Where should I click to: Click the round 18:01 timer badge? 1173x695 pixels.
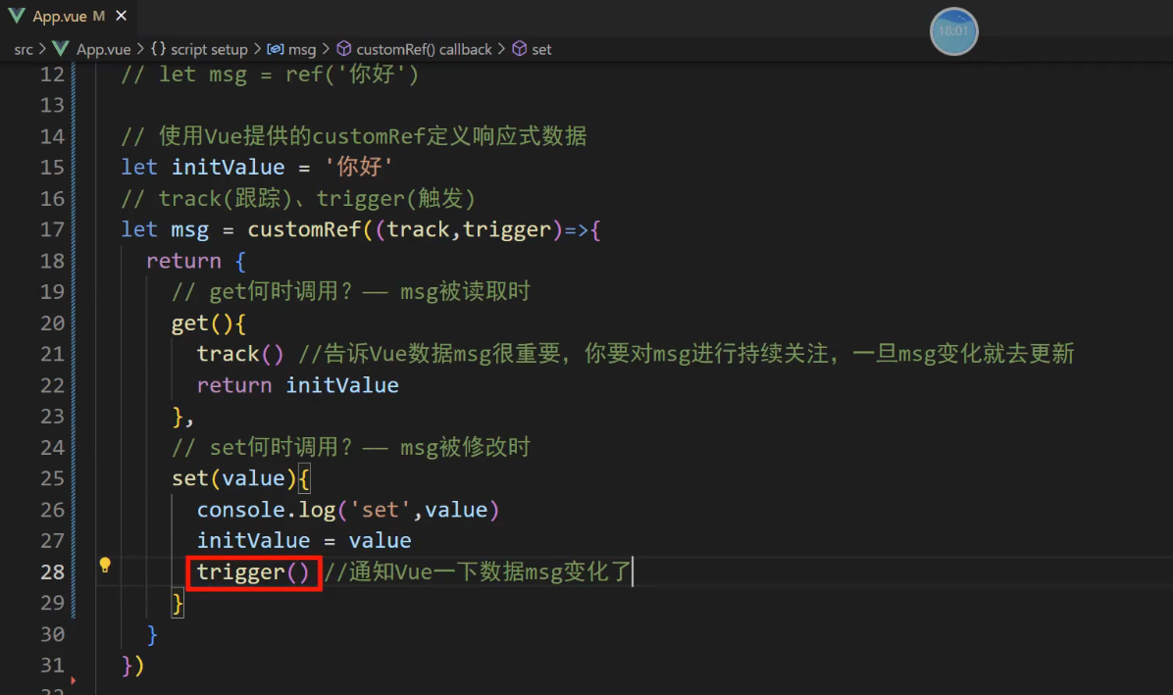[x=953, y=31]
